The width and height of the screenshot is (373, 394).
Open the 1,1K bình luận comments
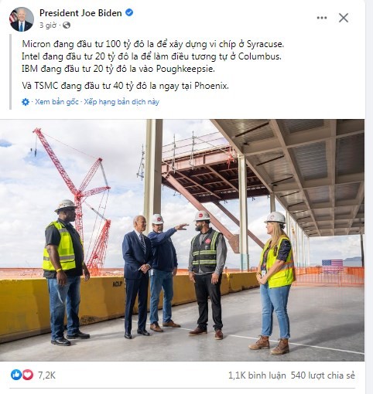257,375
